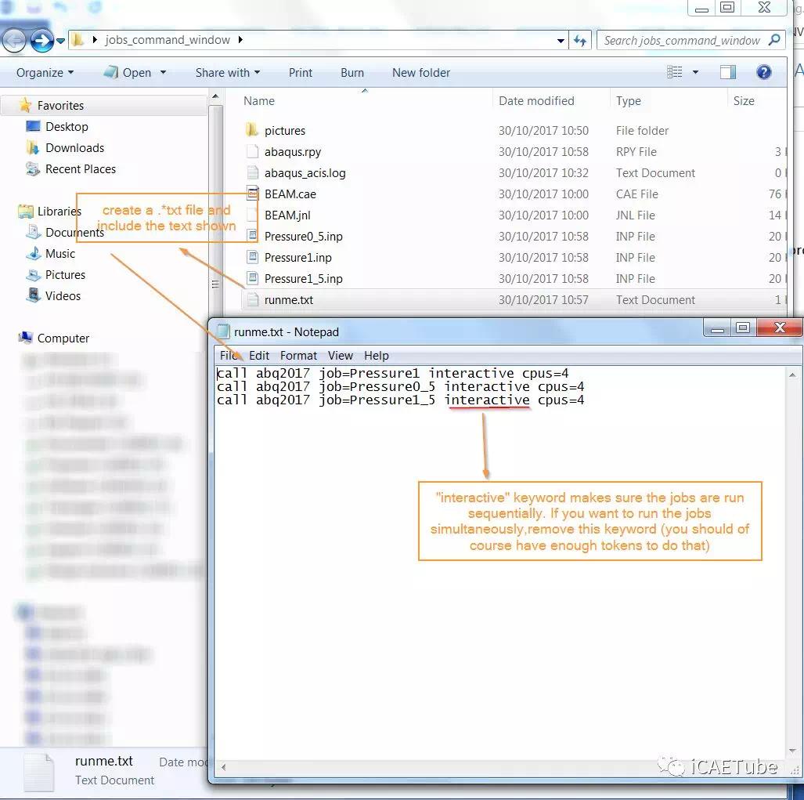Click Notepad's horizontal scrollbar left arrow
This screenshot has width=804, height=800.
coord(224,768)
